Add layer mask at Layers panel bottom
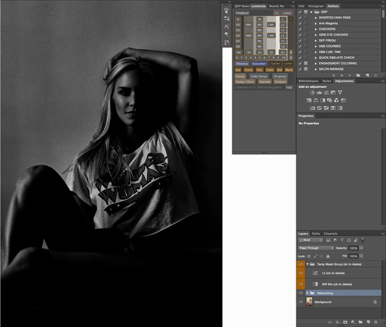Image resolution: width=386 pixels, height=327 pixels. click(x=345, y=322)
